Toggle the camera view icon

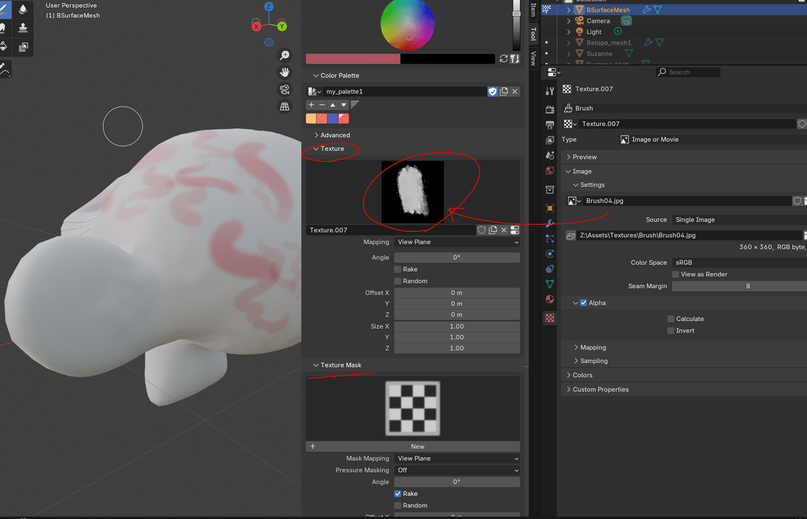[x=285, y=89]
